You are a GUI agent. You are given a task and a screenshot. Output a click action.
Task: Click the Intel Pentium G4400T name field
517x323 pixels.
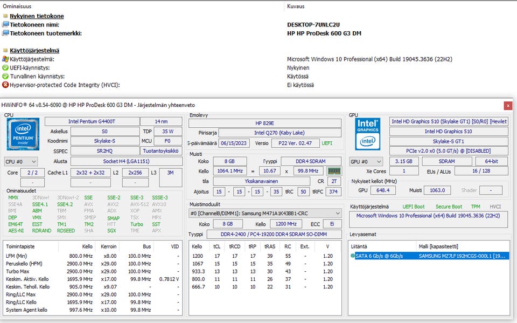92,121
